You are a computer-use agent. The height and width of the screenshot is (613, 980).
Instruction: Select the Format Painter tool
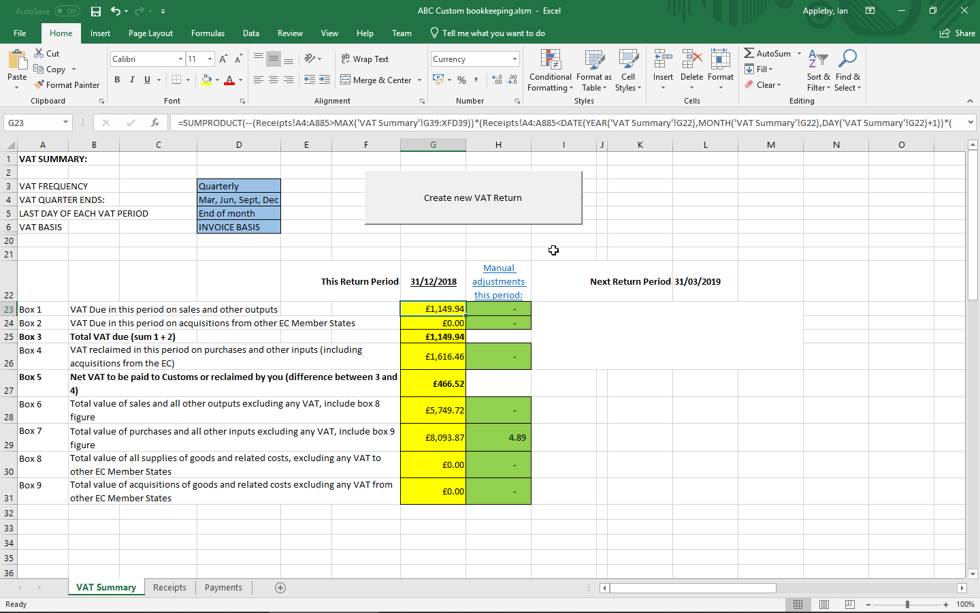[67, 84]
